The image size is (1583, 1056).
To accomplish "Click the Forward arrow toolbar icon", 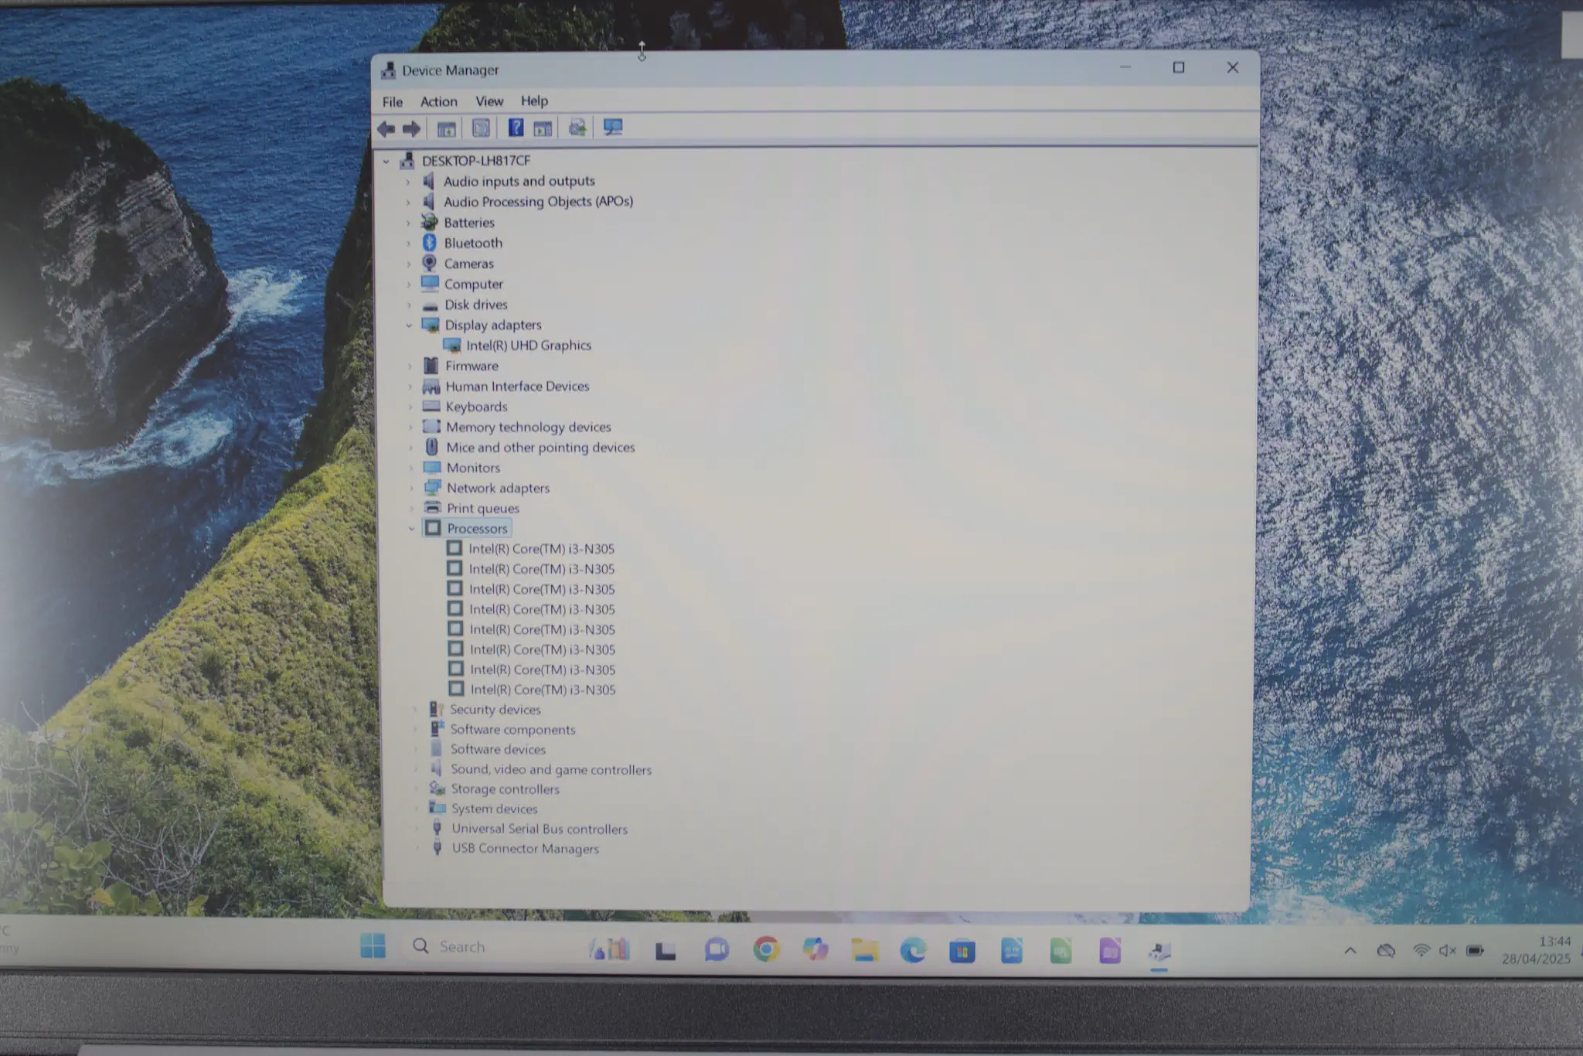I will (412, 129).
